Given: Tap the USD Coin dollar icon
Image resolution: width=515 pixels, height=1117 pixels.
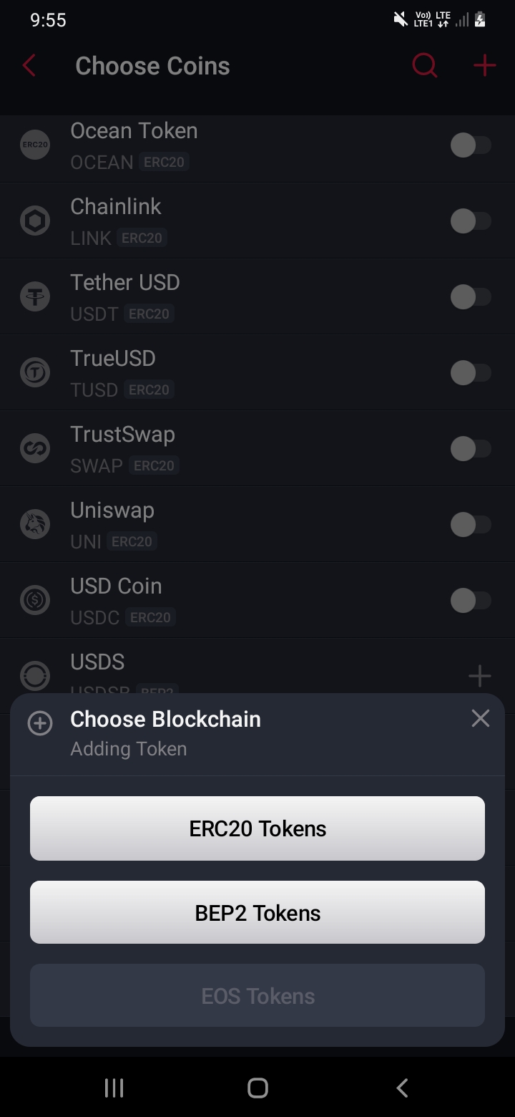Looking at the screenshot, I should (x=35, y=601).
